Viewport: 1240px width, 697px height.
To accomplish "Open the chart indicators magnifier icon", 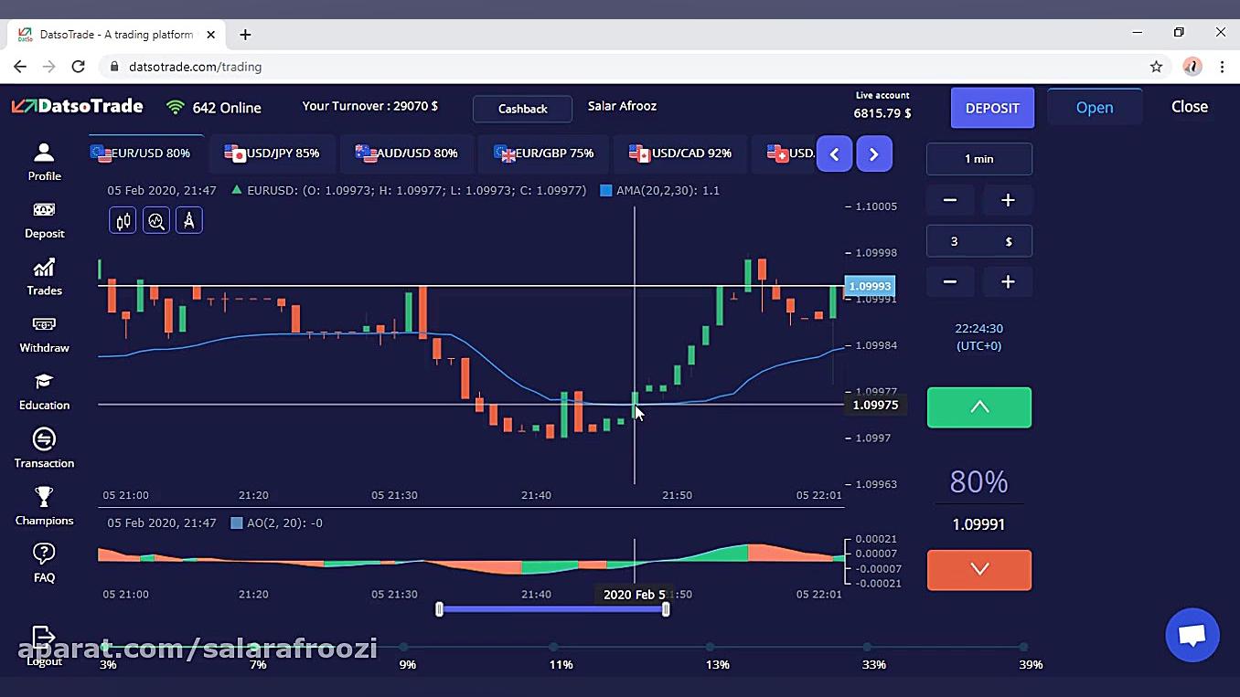I will (x=156, y=220).
